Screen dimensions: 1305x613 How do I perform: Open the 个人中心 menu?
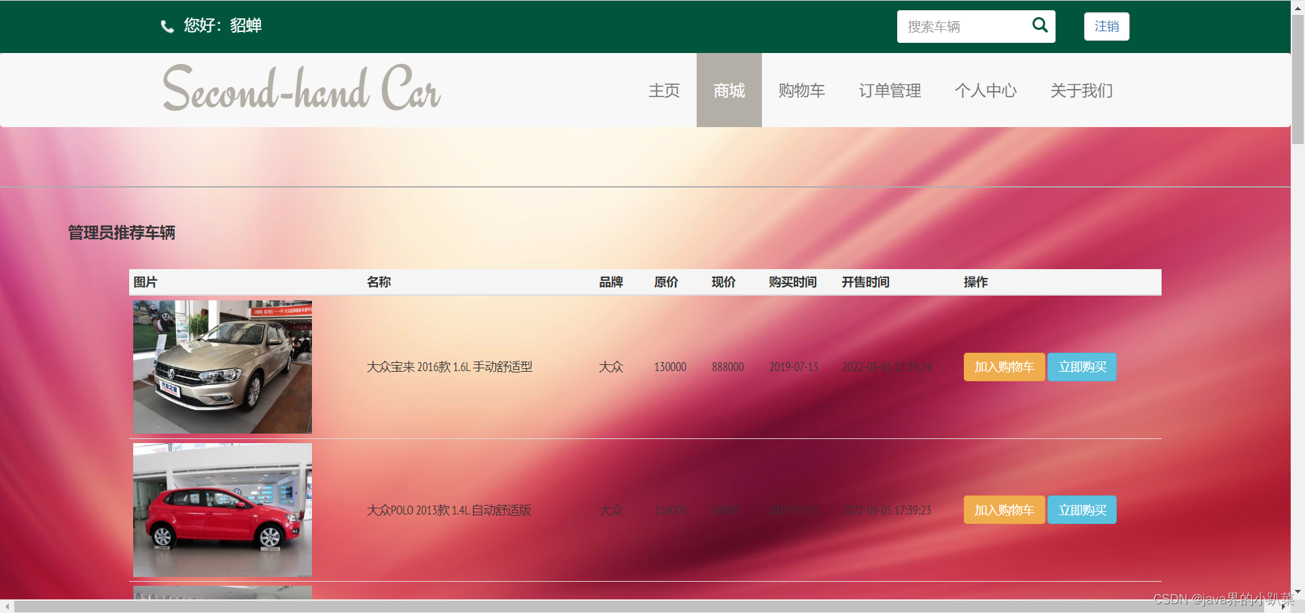point(986,90)
